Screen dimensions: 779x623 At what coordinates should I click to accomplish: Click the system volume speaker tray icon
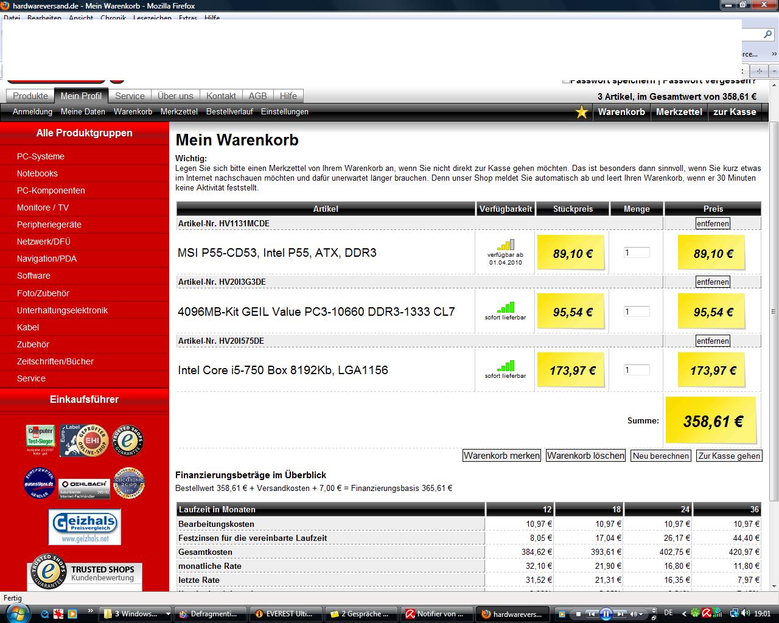(x=745, y=613)
